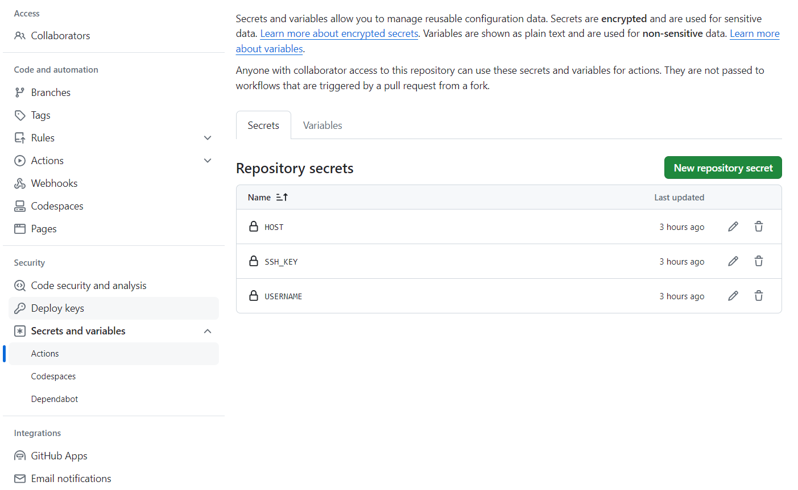Expand the Actions sidebar section chevron

click(x=208, y=161)
